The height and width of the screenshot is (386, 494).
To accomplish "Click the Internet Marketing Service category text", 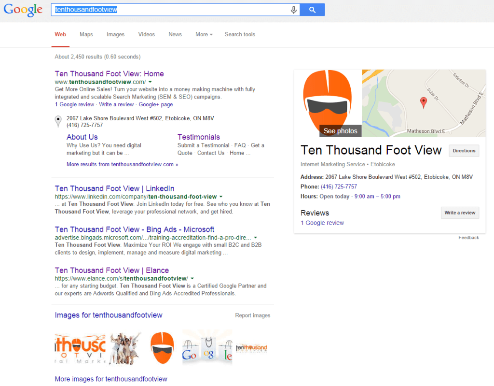I will [333, 164].
